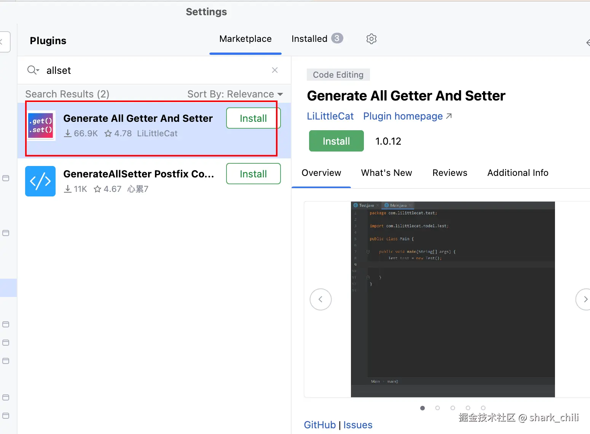Open the Reviews tab

pyautogui.click(x=450, y=173)
